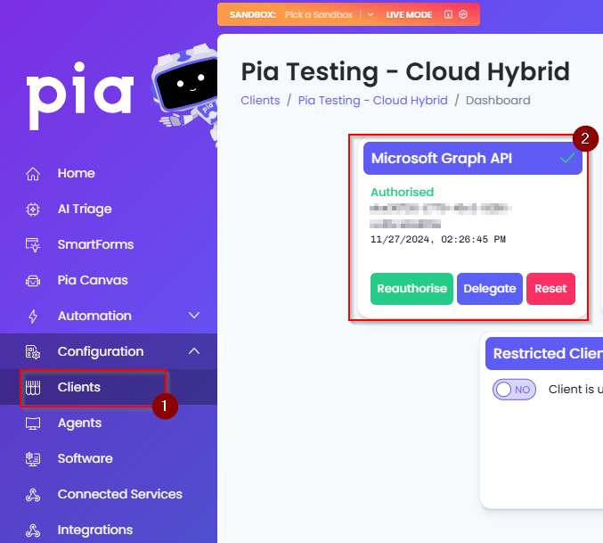
Task: Click the SANDBOX: label in top bar
Action: [253, 14]
